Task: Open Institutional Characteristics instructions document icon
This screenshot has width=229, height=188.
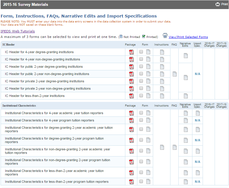Action: tap(162, 147)
